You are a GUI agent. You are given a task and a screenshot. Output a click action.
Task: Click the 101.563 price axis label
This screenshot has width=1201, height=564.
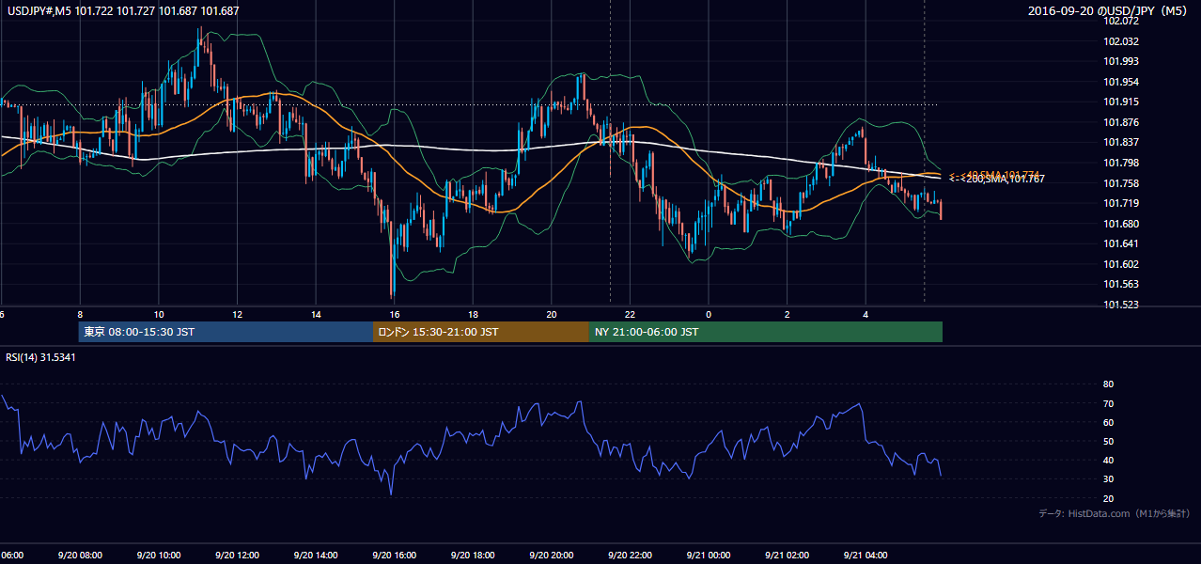pos(1121,284)
